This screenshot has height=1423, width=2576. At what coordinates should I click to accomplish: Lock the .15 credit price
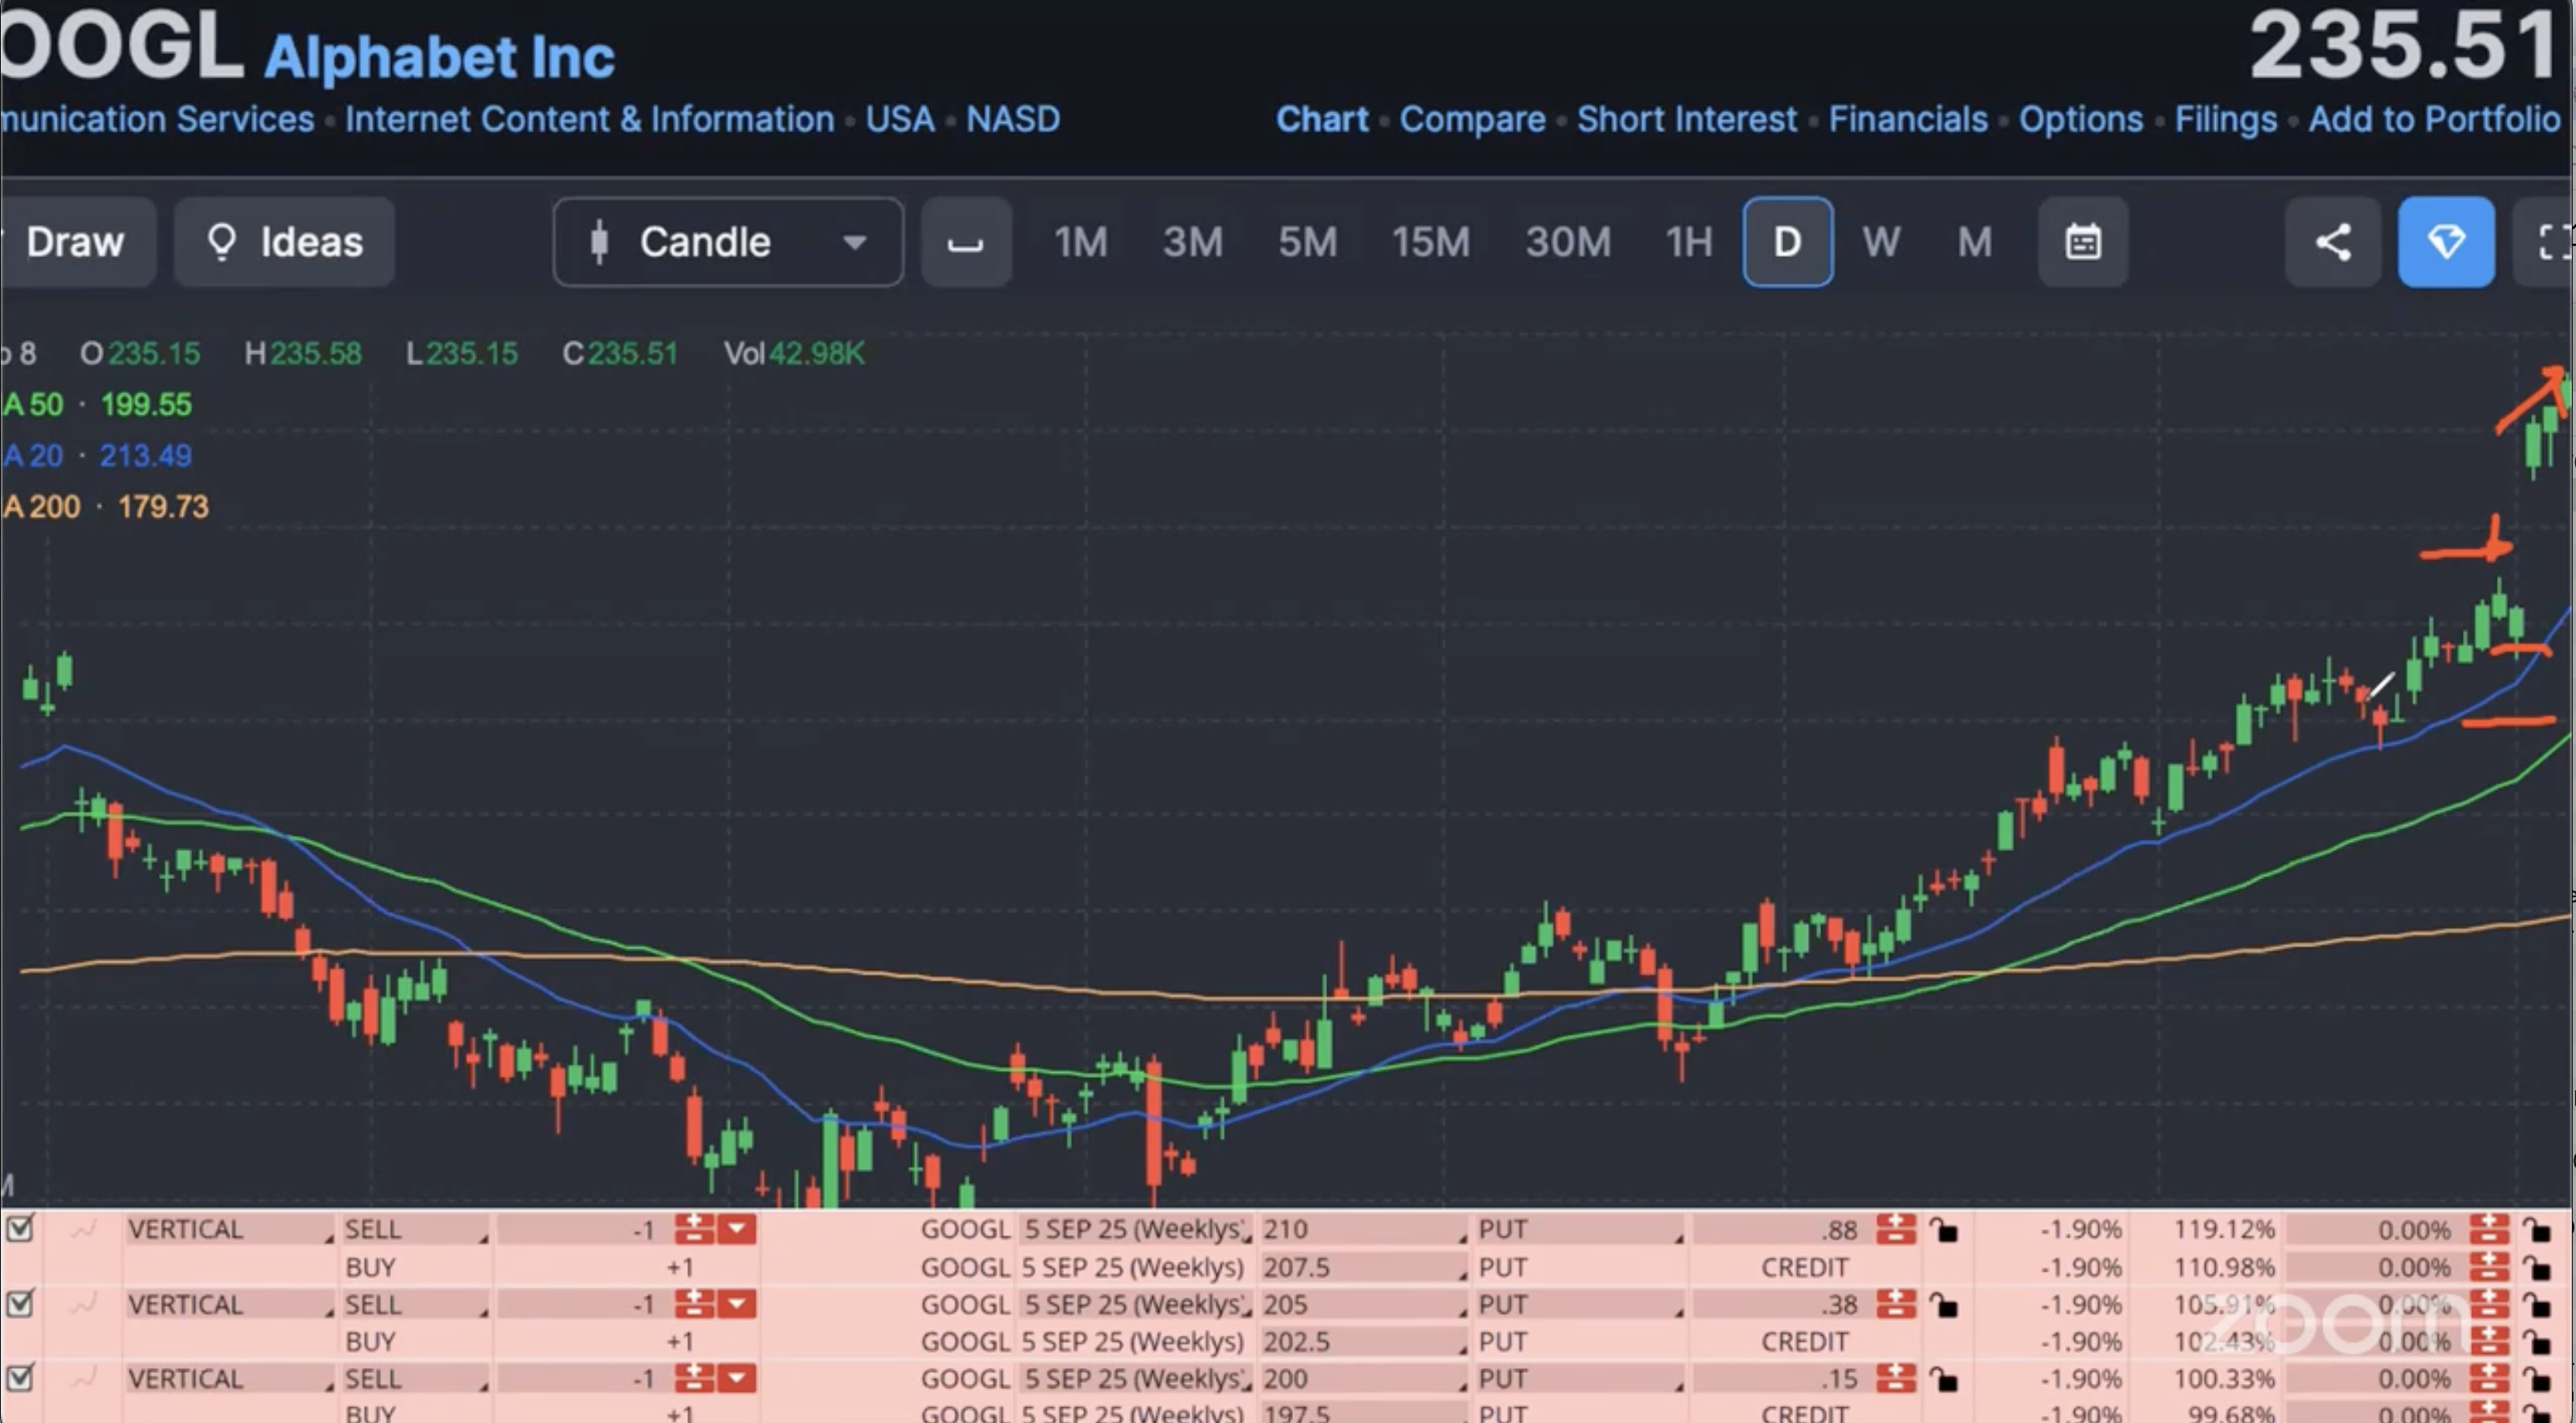coord(1943,1380)
